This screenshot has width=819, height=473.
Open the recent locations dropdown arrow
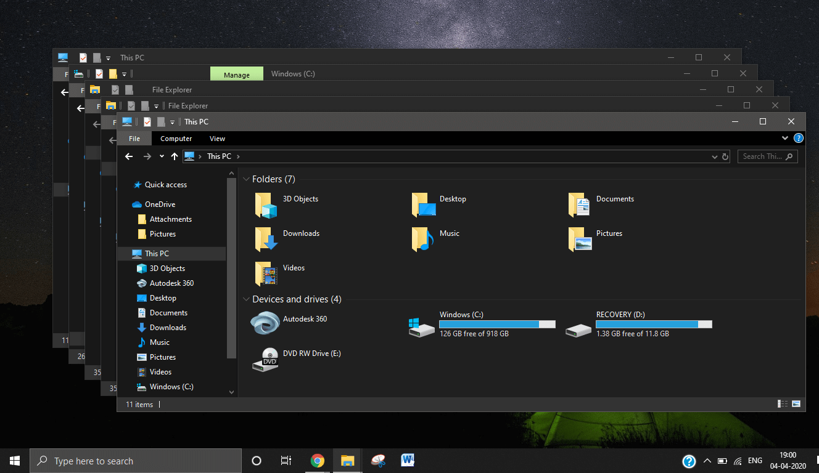tap(162, 156)
